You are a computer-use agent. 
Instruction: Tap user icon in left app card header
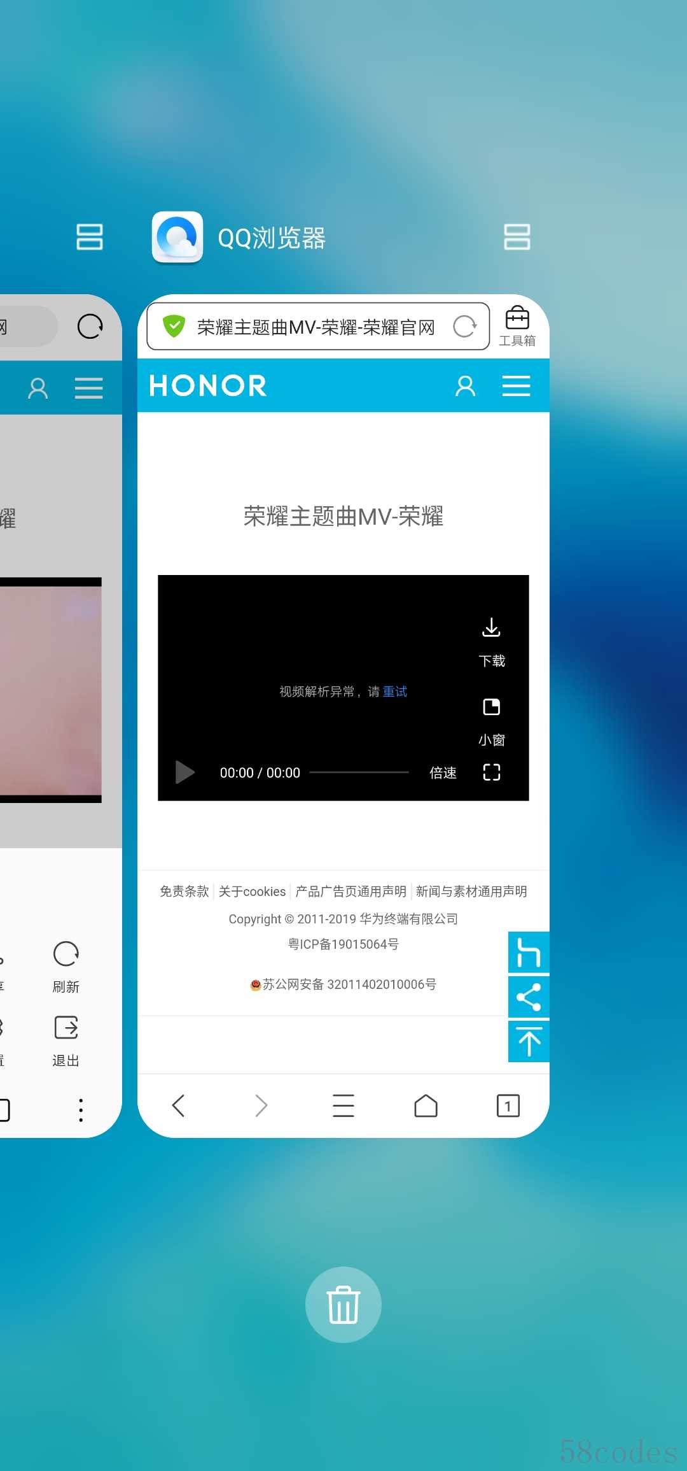pyautogui.click(x=38, y=388)
